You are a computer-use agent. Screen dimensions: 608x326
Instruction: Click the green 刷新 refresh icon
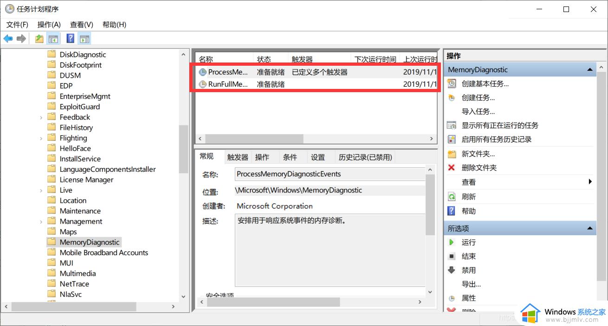(x=452, y=197)
